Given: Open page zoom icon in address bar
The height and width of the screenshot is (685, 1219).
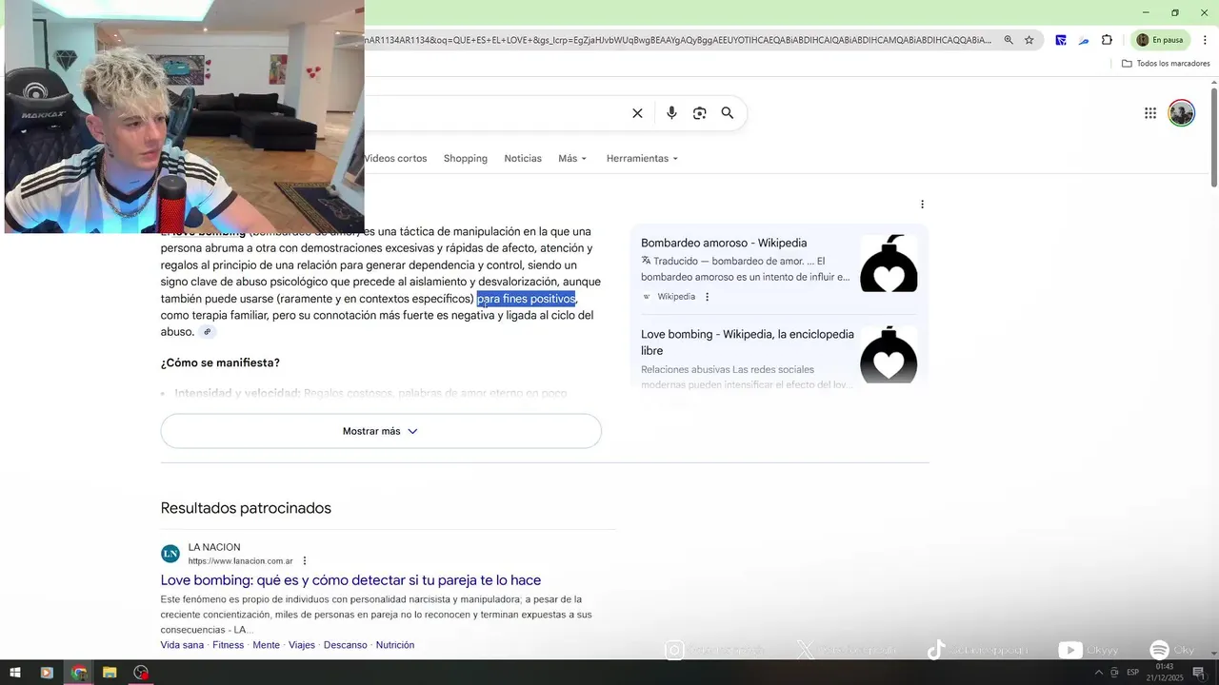Looking at the screenshot, I should pos(1009,40).
